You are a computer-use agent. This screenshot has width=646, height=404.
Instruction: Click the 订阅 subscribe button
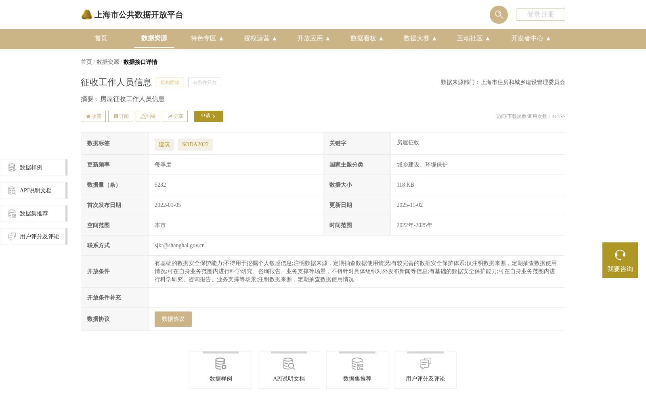click(121, 116)
